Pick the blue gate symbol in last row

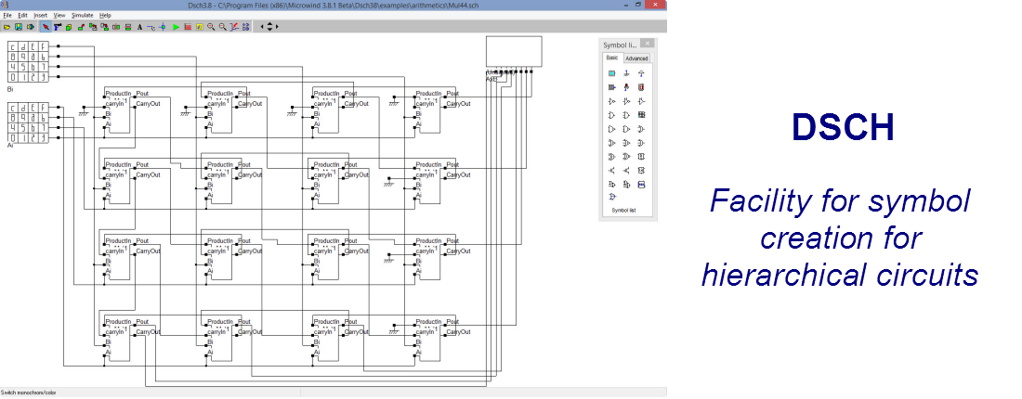click(611, 196)
